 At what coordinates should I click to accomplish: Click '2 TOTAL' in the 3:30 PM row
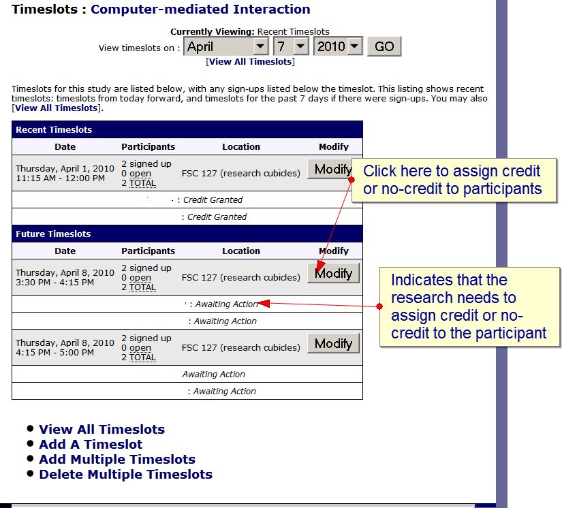(x=139, y=287)
